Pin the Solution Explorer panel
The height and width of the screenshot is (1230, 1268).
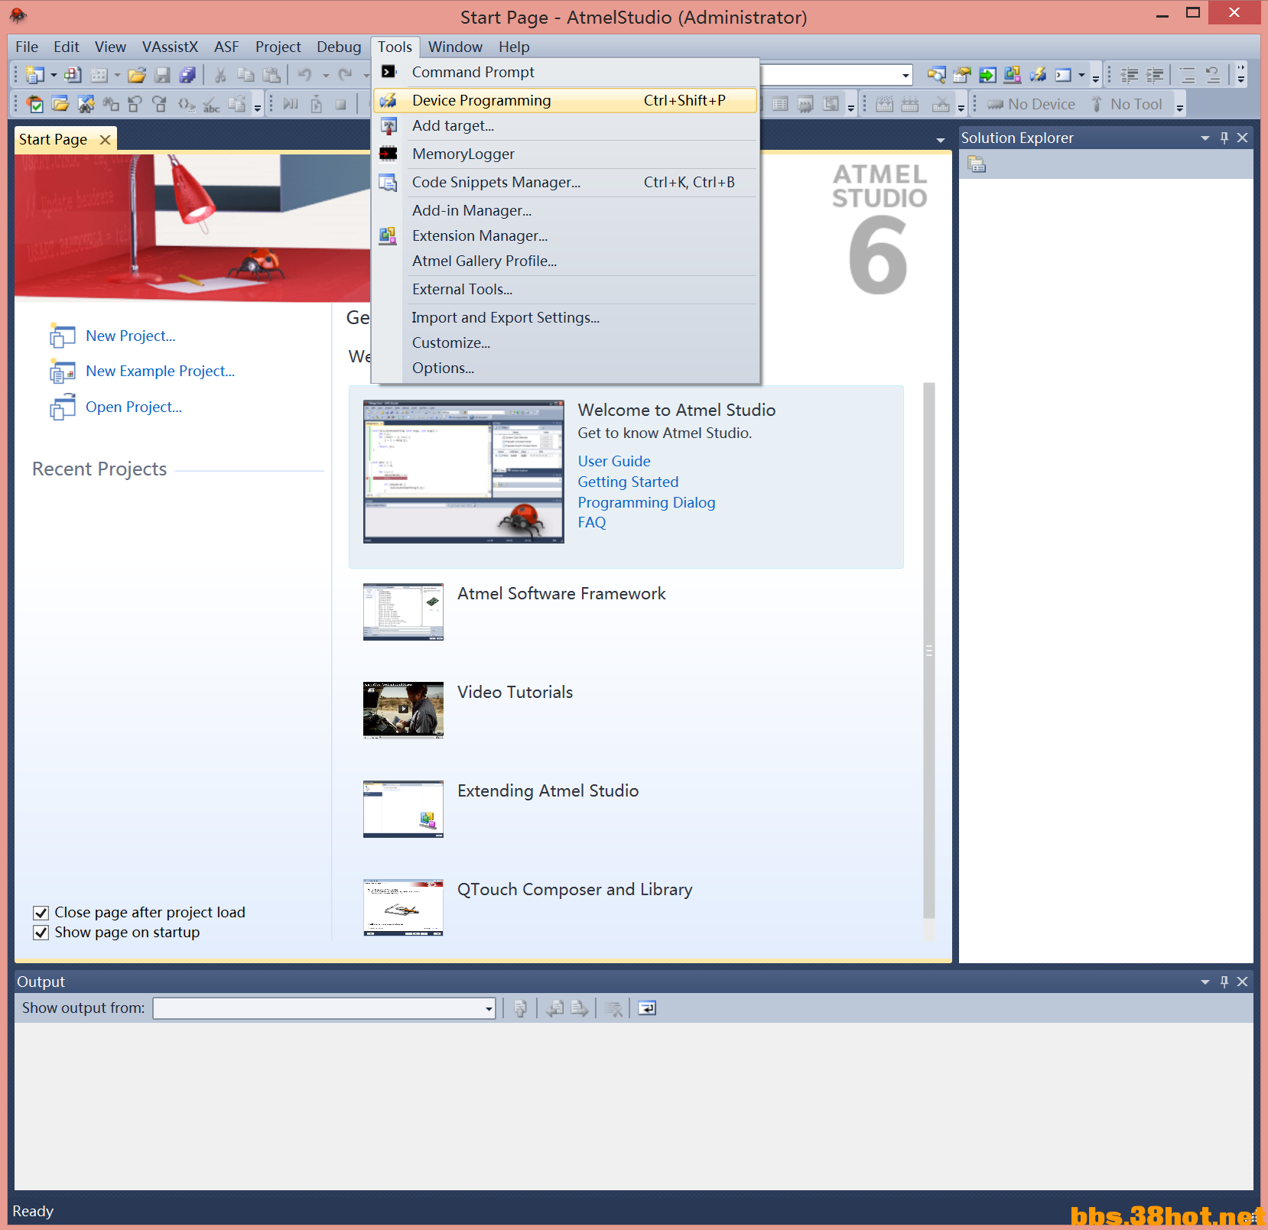[1224, 138]
